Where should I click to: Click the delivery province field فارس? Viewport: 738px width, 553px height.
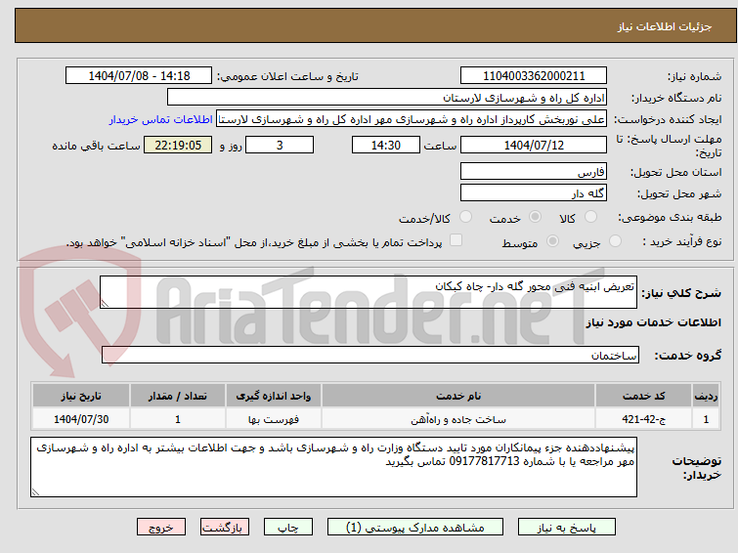point(534,171)
